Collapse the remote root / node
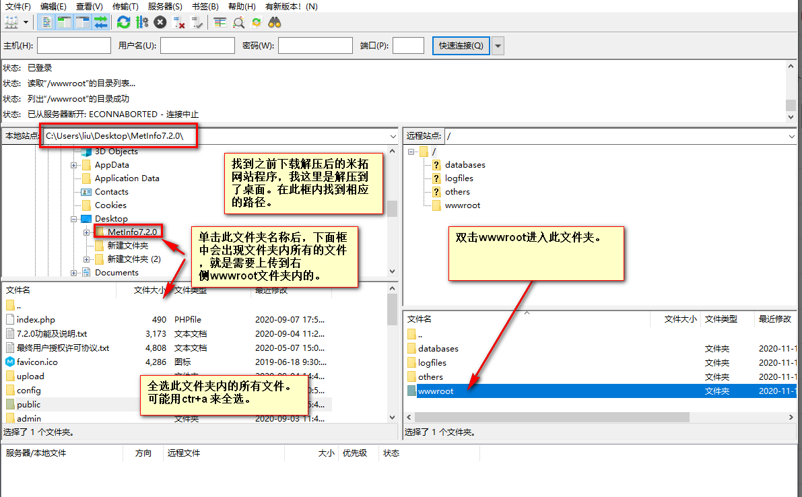Image resolution: width=802 pixels, height=497 pixels. 411,152
